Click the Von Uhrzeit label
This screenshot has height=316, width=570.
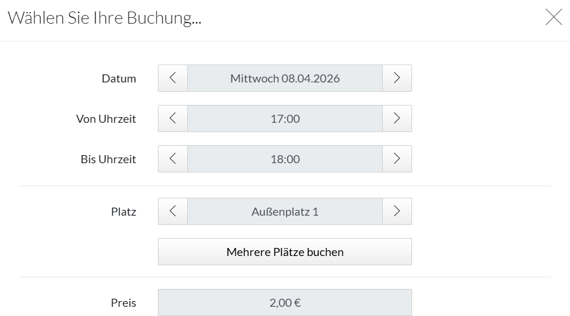coord(106,119)
